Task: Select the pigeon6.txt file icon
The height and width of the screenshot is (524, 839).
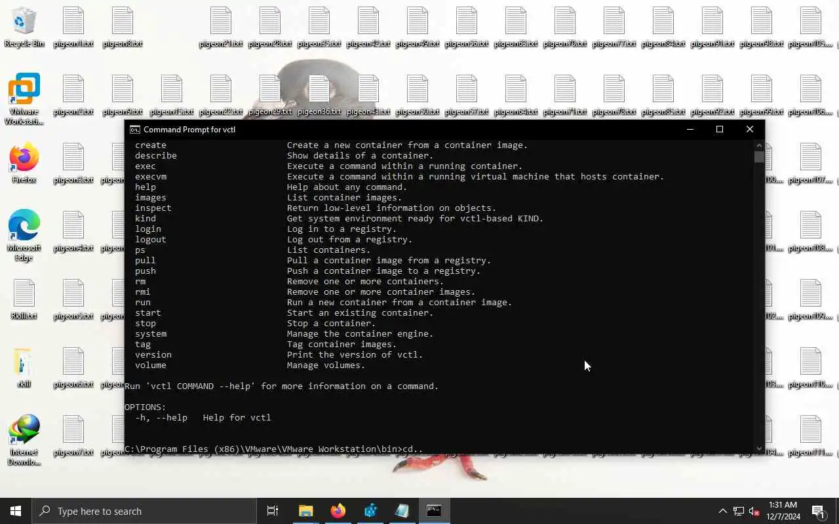Action: pyautogui.click(x=73, y=368)
